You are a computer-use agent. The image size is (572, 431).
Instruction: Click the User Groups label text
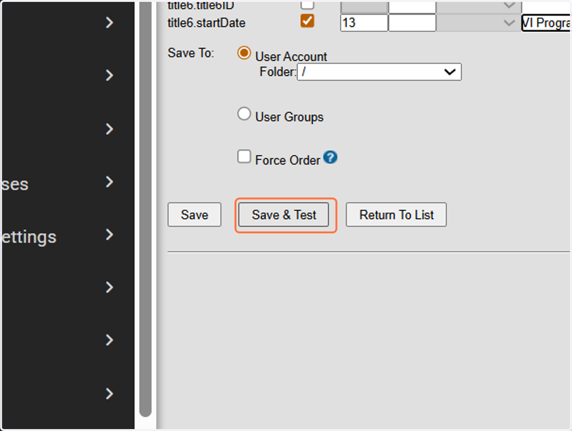tap(289, 117)
